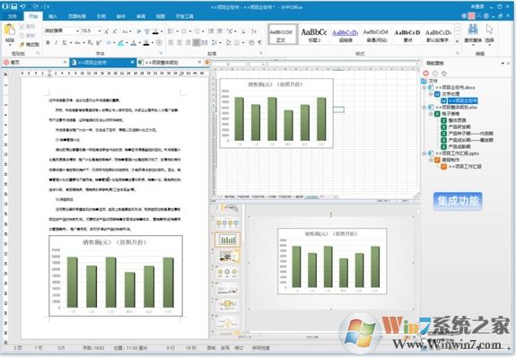Toggle align right paragraph button
This screenshot has height=357, width=516.
tap(188, 42)
